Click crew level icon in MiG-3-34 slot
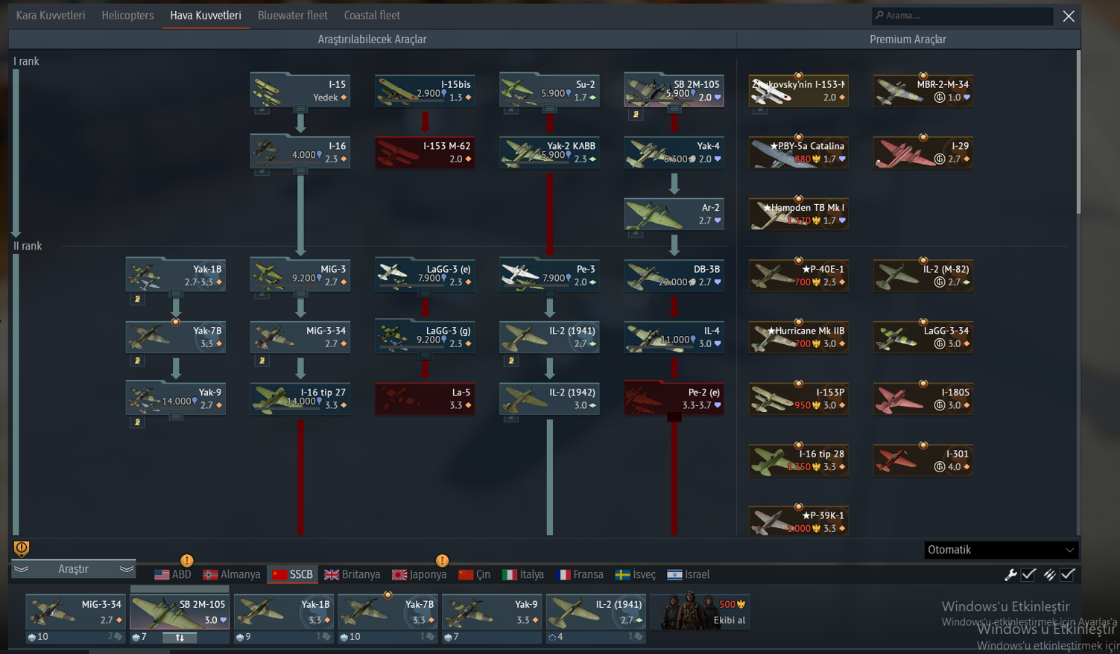The height and width of the screenshot is (654, 1120). point(31,637)
